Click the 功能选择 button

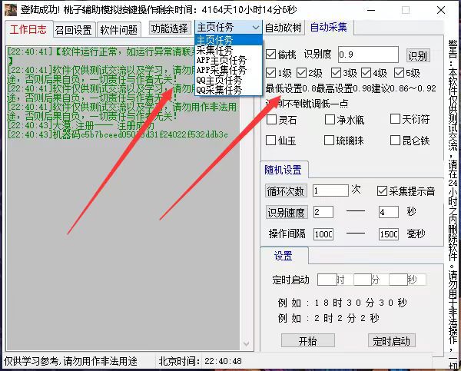[170, 28]
